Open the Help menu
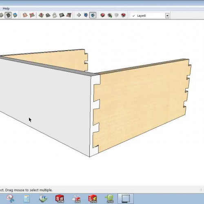The height and width of the screenshot is (204, 204). coord(6,9)
